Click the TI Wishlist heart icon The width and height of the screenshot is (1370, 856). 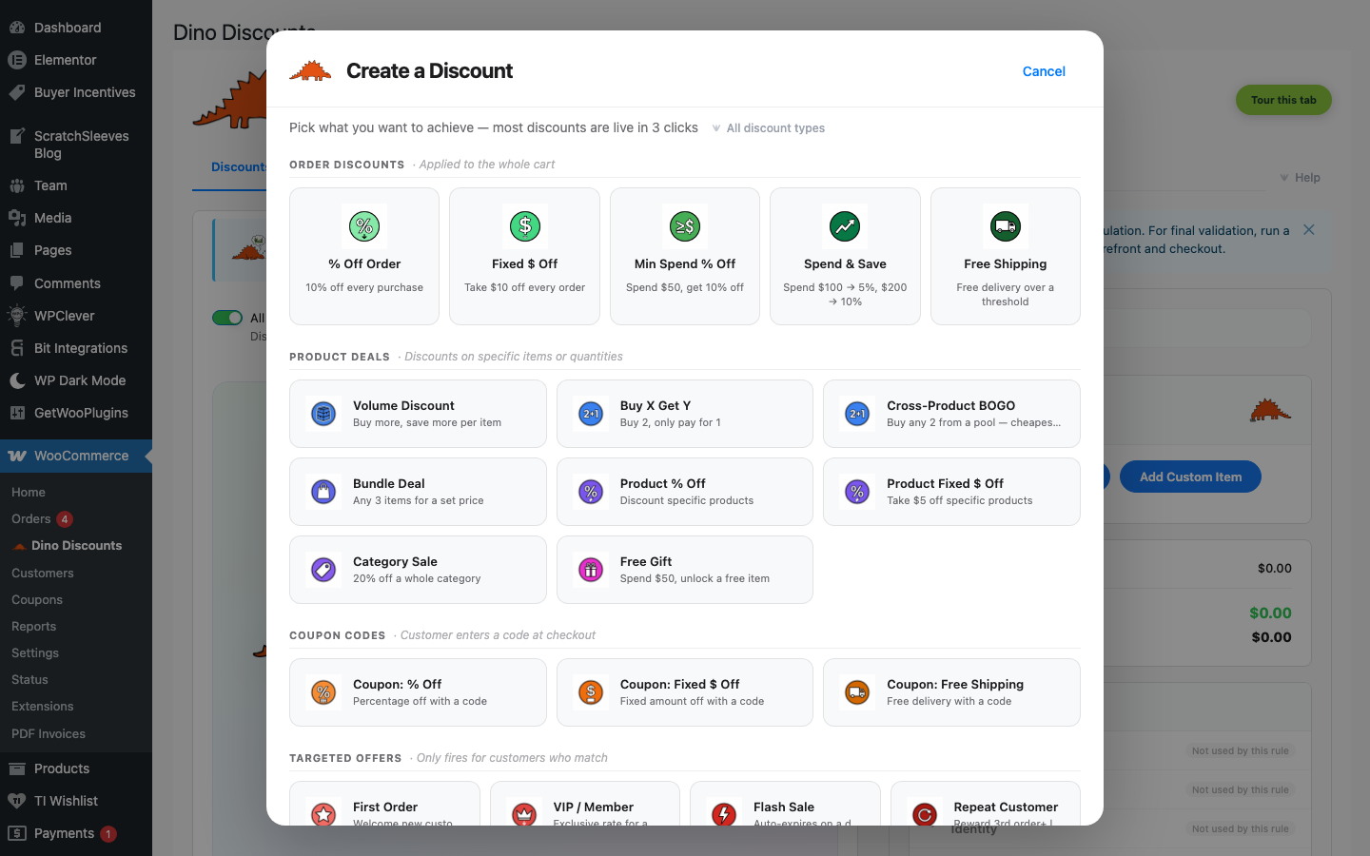pyautogui.click(x=17, y=801)
